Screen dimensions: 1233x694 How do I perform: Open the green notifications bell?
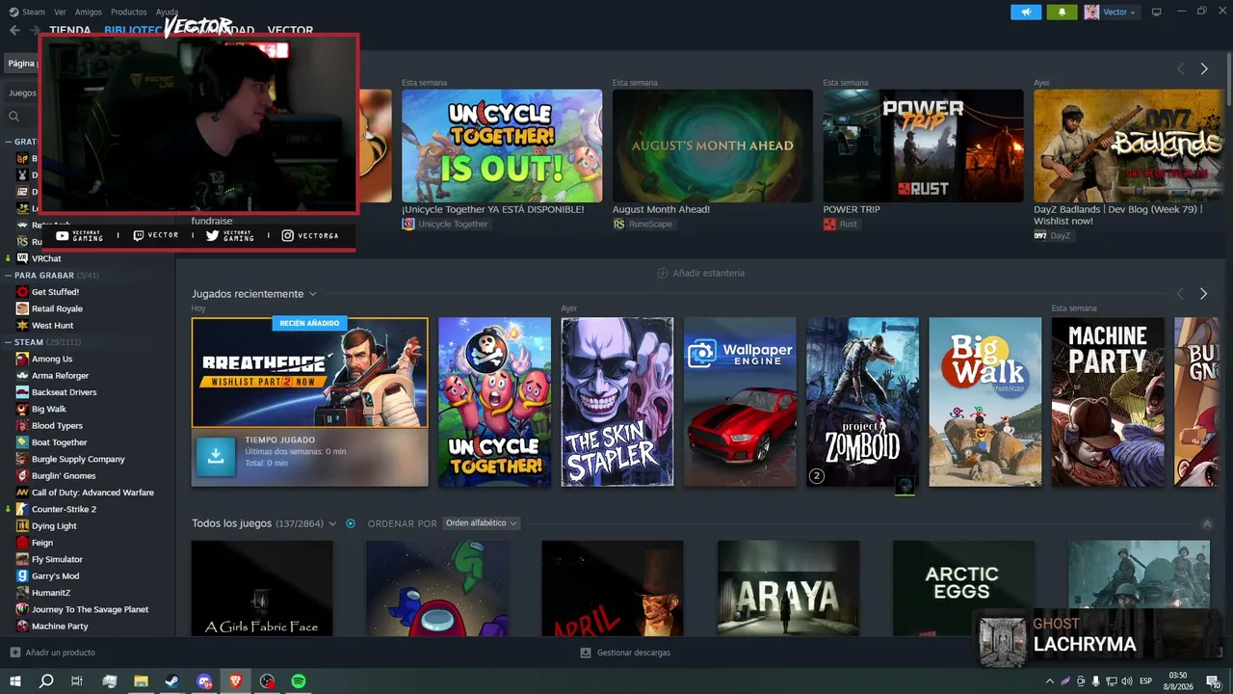1062,12
